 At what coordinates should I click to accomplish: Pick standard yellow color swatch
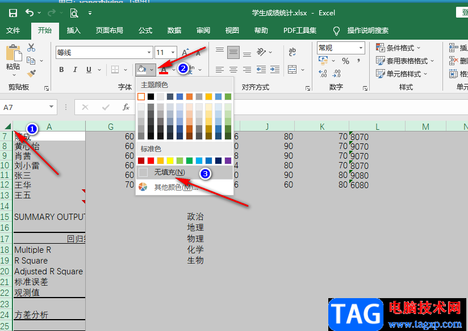coord(170,160)
